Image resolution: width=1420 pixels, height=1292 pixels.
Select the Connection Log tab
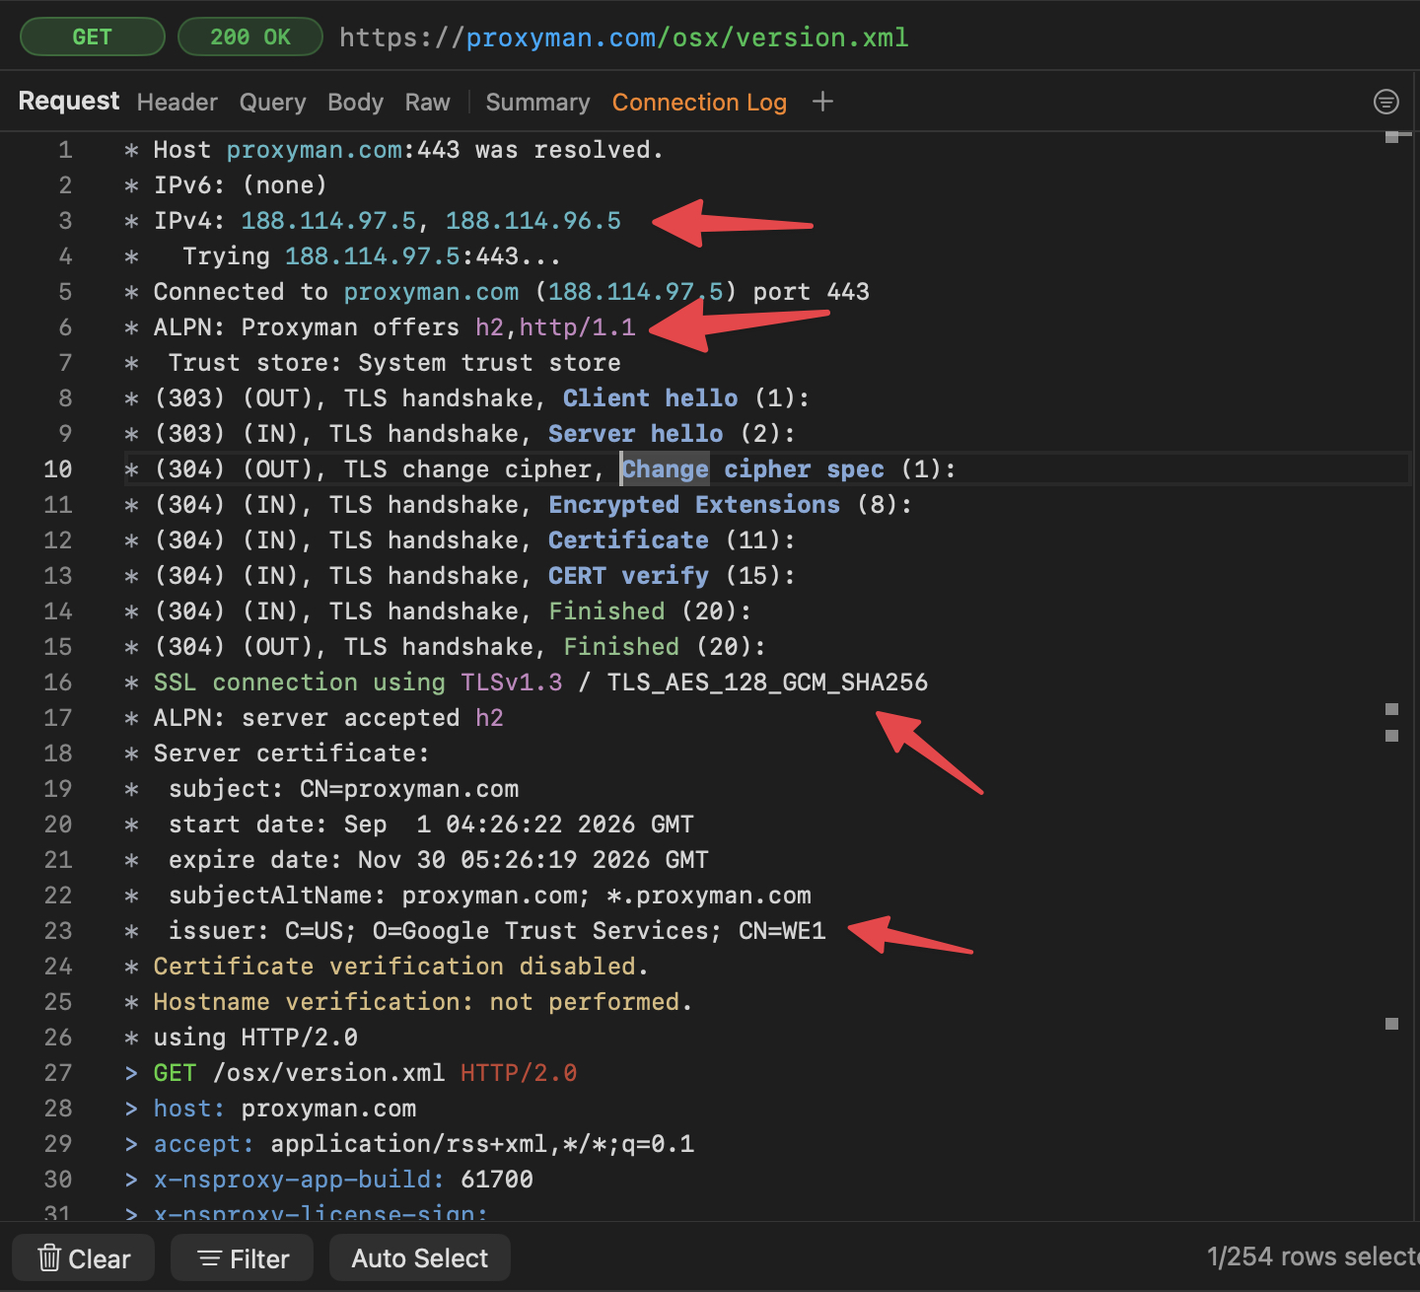[699, 103]
